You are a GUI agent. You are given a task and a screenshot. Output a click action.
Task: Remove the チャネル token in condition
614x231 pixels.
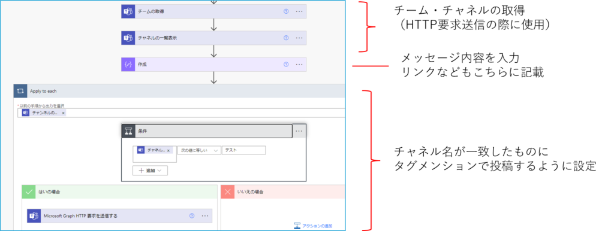[x=168, y=150]
